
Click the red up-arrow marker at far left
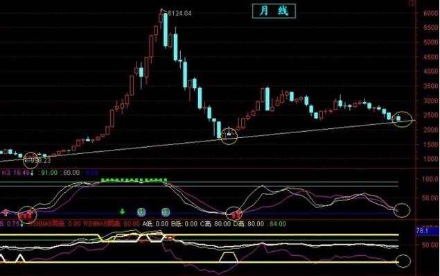click(x=6, y=212)
